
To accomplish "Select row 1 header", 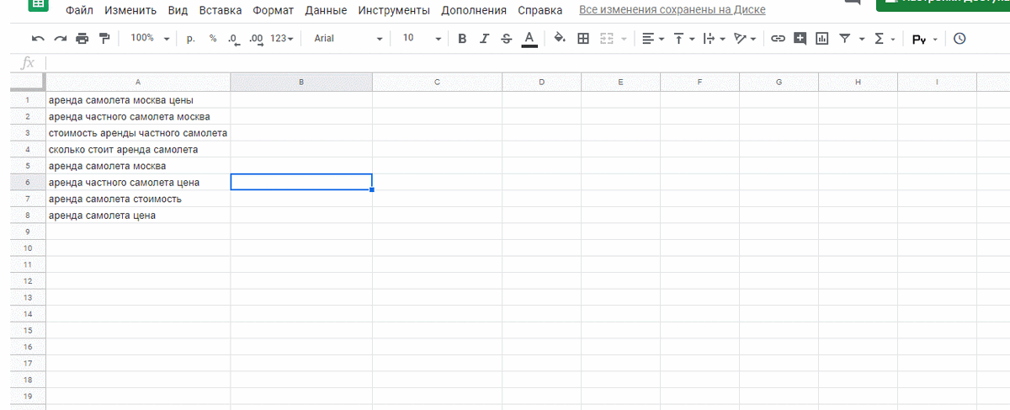I will tap(27, 100).
